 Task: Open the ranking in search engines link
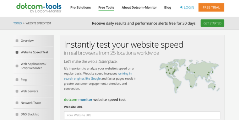click(98, 76)
